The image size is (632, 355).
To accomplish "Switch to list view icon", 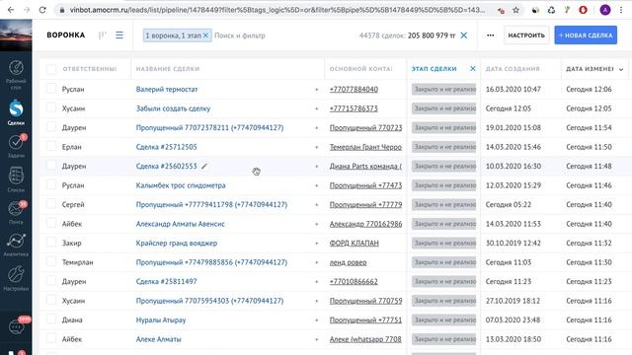I will tap(119, 35).
